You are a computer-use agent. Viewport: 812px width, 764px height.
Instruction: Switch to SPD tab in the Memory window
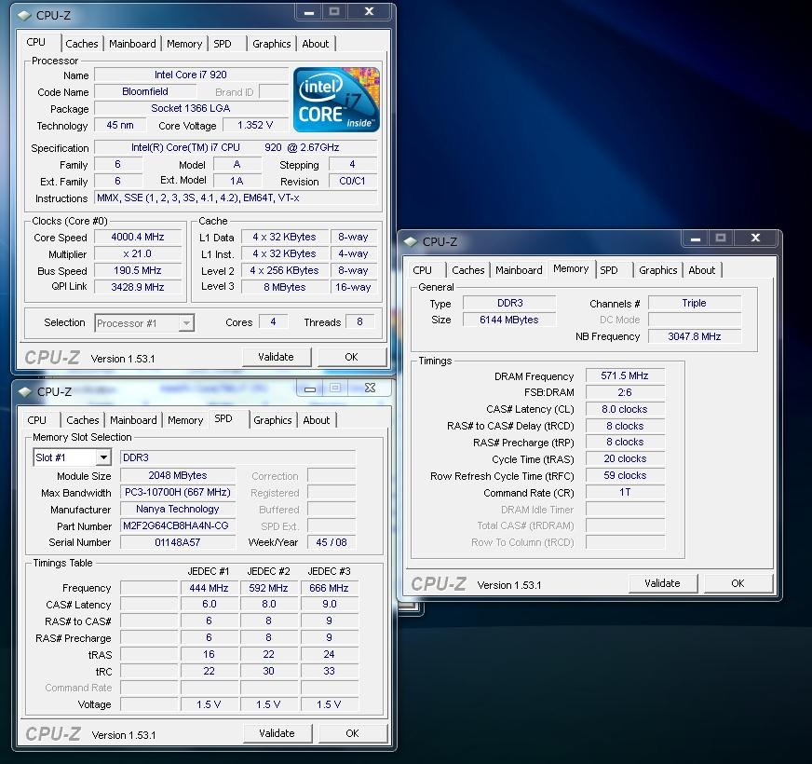click(x=609, y=270)
